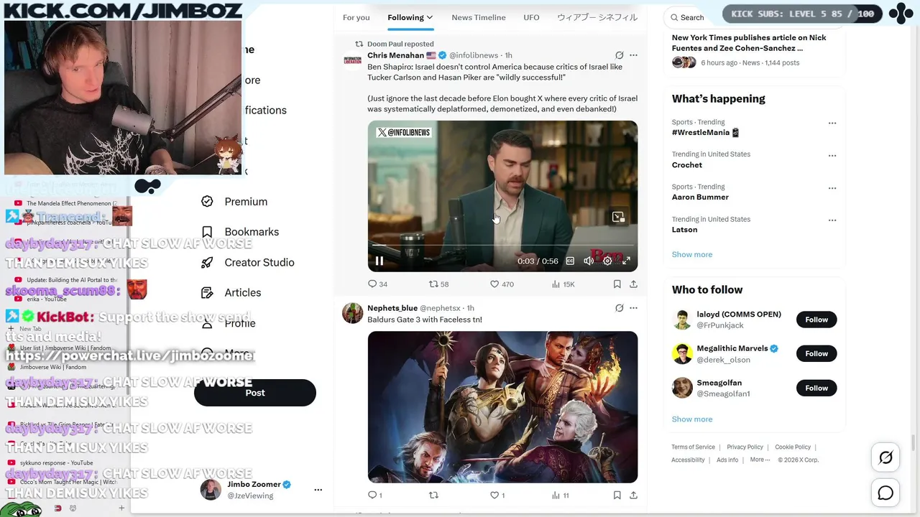Follow Megalithic Marvels
The height and width of the screenshot is (517, 920).
[x=816, y=353]
